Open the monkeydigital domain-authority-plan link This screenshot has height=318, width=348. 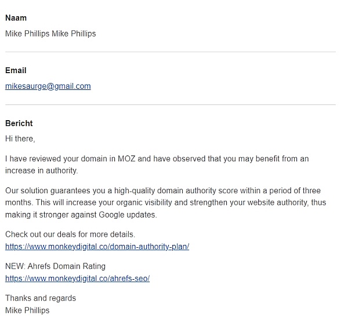(x=97, y=247)
